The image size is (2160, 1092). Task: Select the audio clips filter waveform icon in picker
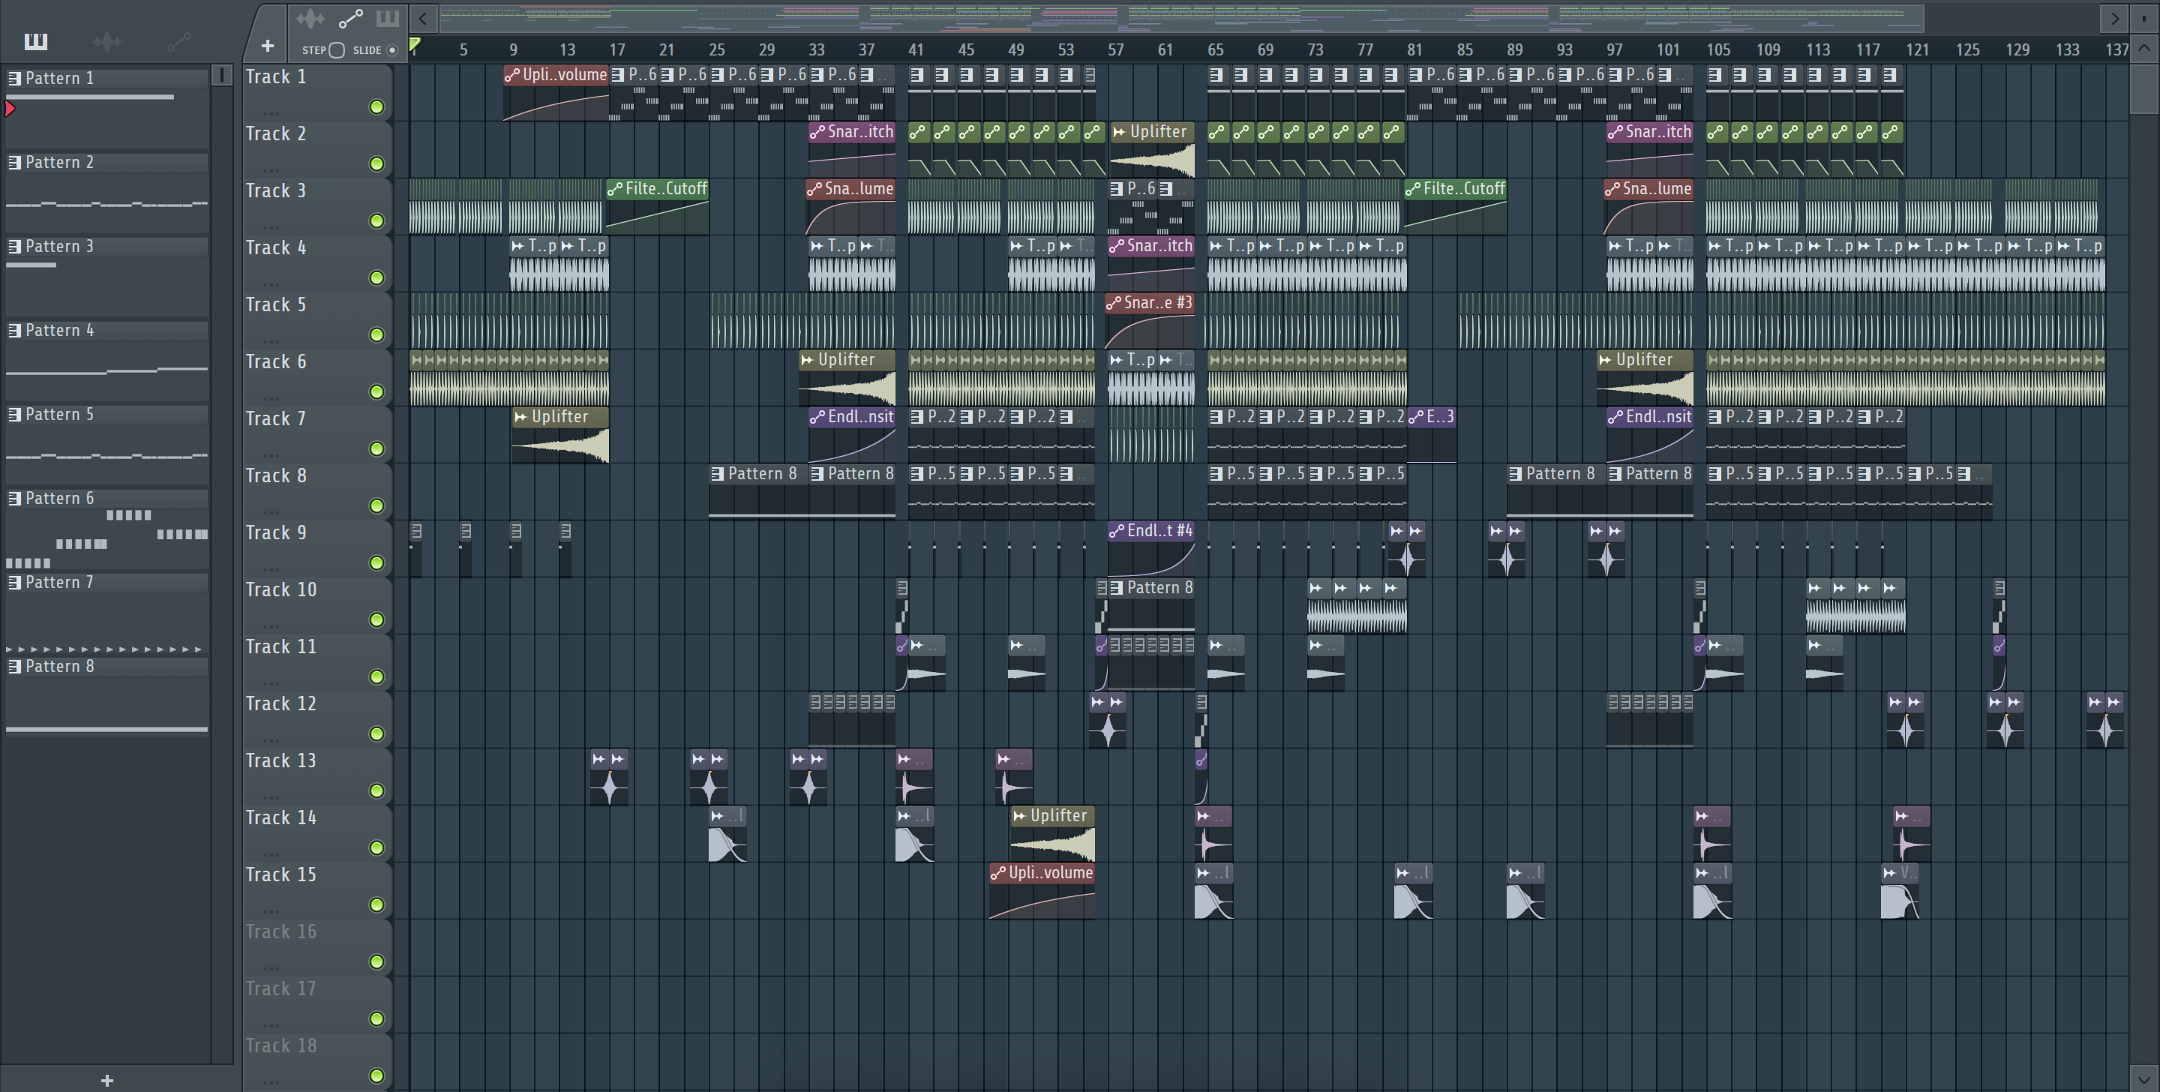(x=107, y=41)
